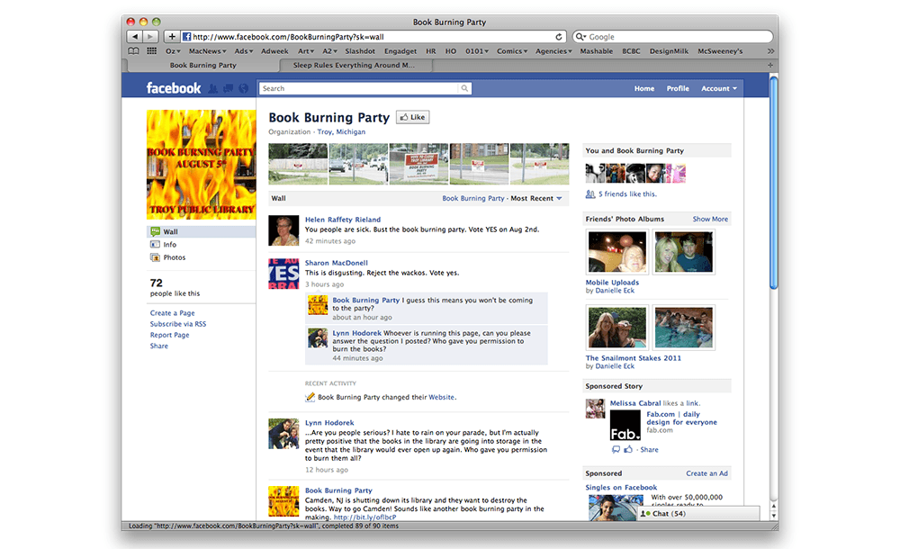The image size is (900, 549).
Task: Click the friends icon next to 5 friends like this
Action: pyautogui.click(x=590, y=194)
